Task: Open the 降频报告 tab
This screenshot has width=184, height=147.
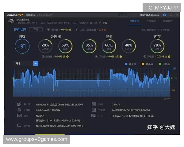Action: (x=168, y=21)
